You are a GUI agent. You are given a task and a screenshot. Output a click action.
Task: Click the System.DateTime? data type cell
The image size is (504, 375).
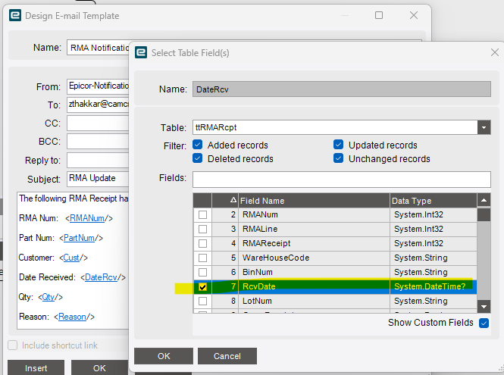click(433, 286)
